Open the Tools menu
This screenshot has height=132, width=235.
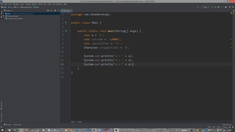(x=49, y=4)
